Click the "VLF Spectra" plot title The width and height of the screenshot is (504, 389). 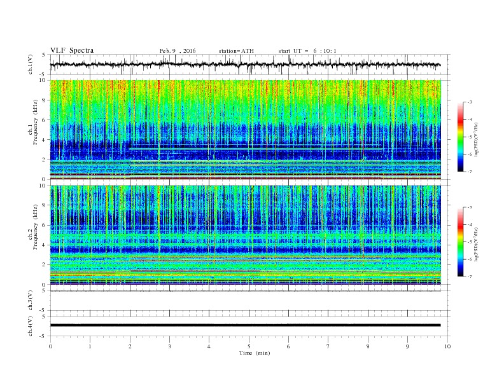tap(72, 50)
